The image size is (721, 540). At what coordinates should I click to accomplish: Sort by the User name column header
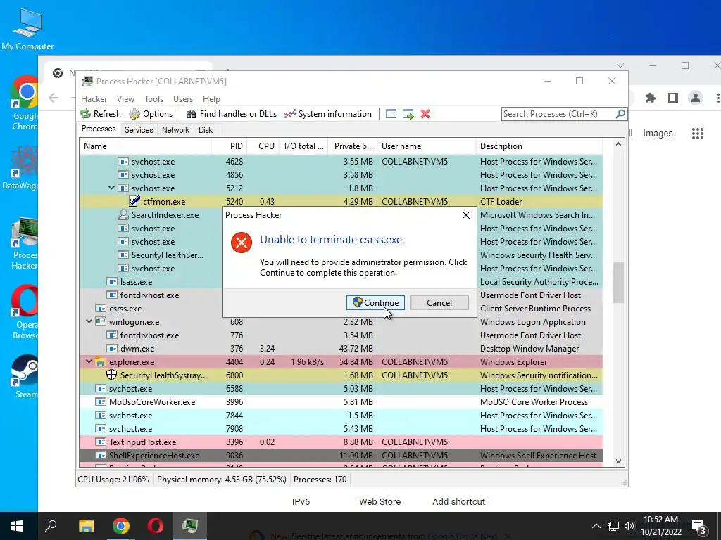point(427,146)
